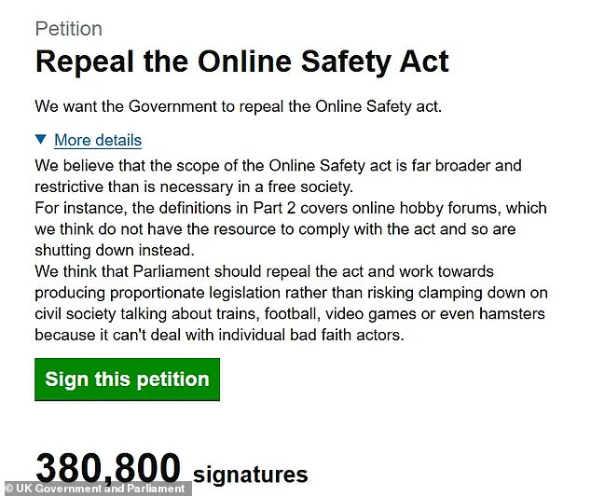Click the UK Government and Parliament credit

point(101,489)
